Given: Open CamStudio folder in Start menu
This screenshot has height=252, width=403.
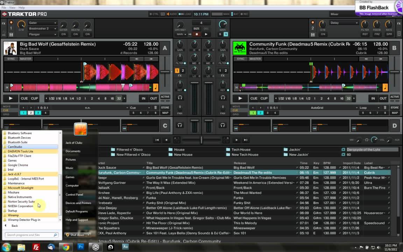Looking at the screenshot, I should pyautogui.click(x=30, y=147).
